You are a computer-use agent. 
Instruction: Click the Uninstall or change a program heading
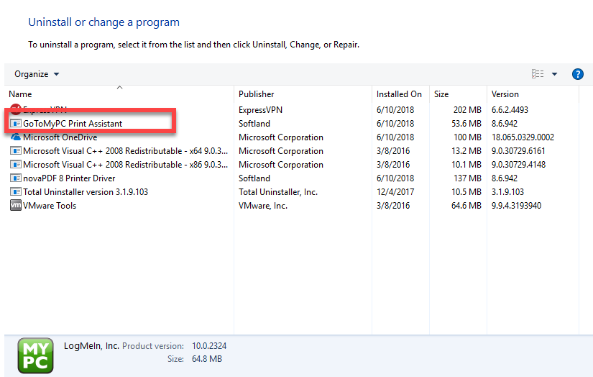coord(104,22)
